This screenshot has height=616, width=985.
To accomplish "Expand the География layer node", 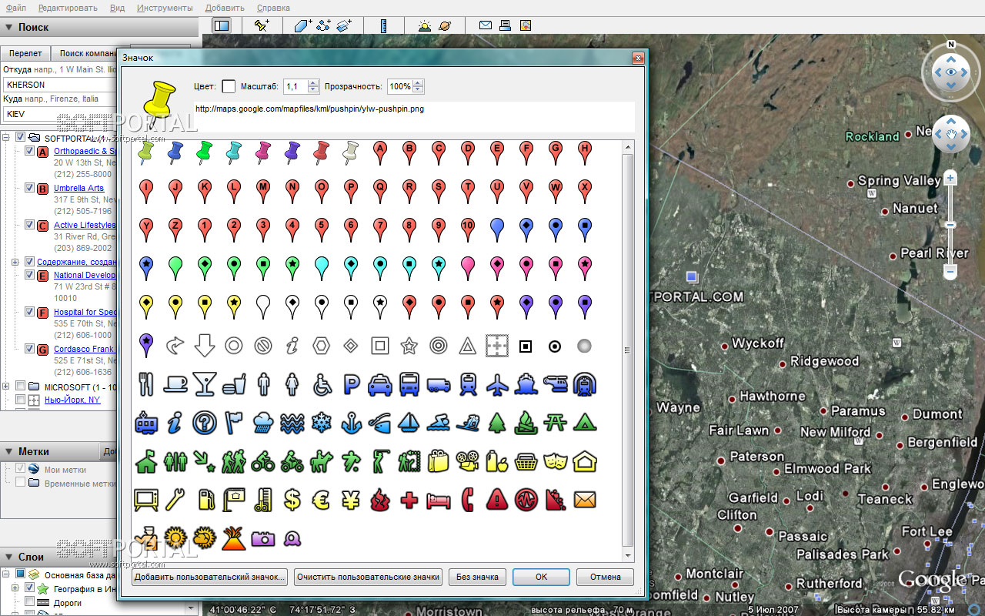I will (x=15, y=588).
